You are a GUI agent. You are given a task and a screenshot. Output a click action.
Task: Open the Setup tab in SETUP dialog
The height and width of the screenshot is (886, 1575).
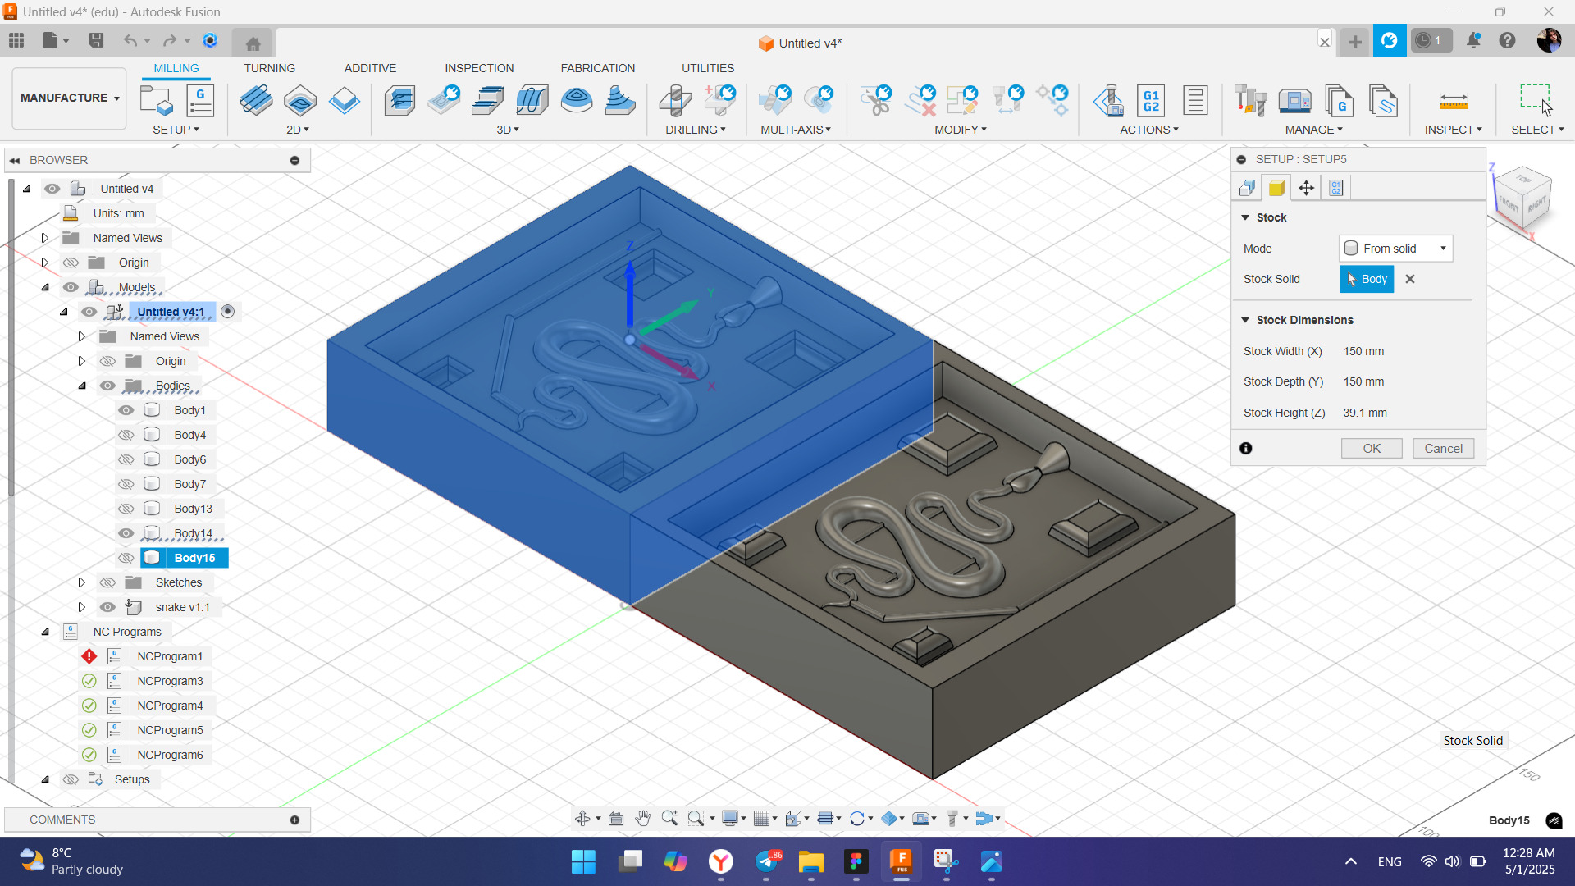tap(1247, 188)
